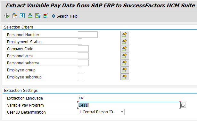This screenshot has width=197, height=121.
Task: Open multiple selection for Employee subgroup
Action: (x=125, y=77)
